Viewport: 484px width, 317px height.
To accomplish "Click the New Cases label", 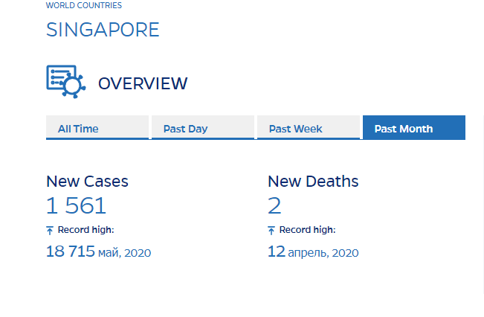I will [x=87, y=182].
